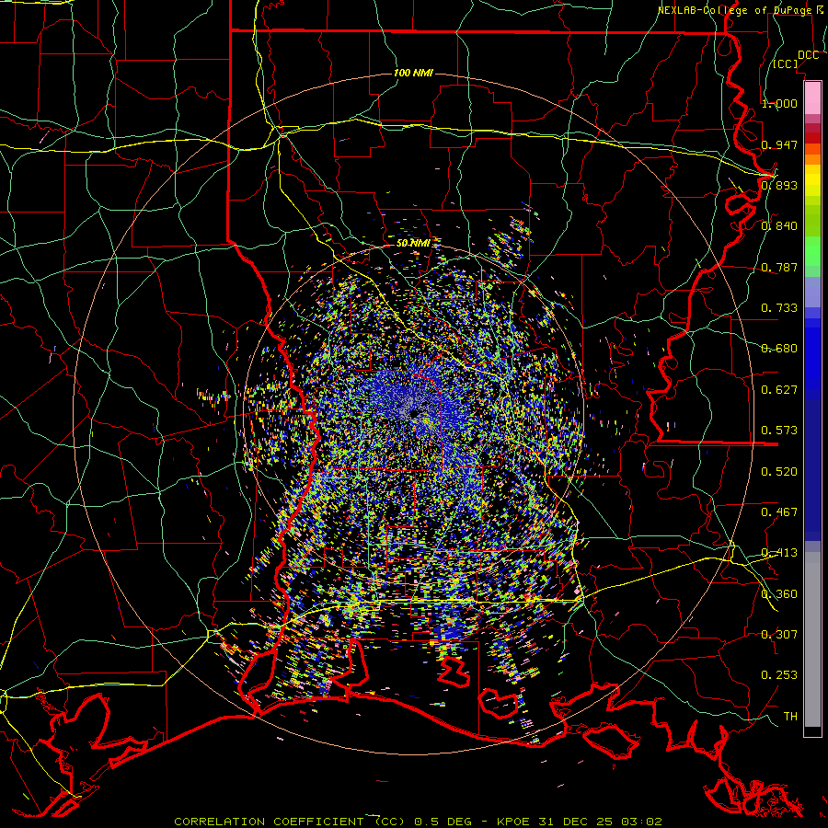Select the 0.520 scale value

779,472
